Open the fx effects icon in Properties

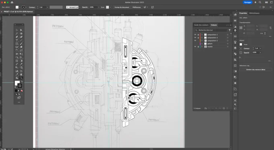[x=240, y=58]
